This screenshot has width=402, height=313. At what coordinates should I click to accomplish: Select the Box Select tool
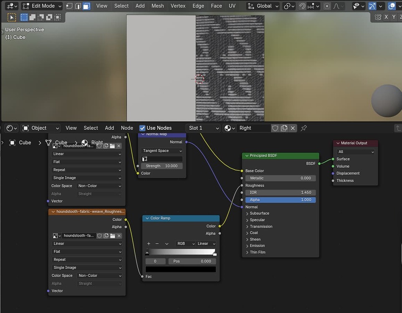(x=24, y=17)
